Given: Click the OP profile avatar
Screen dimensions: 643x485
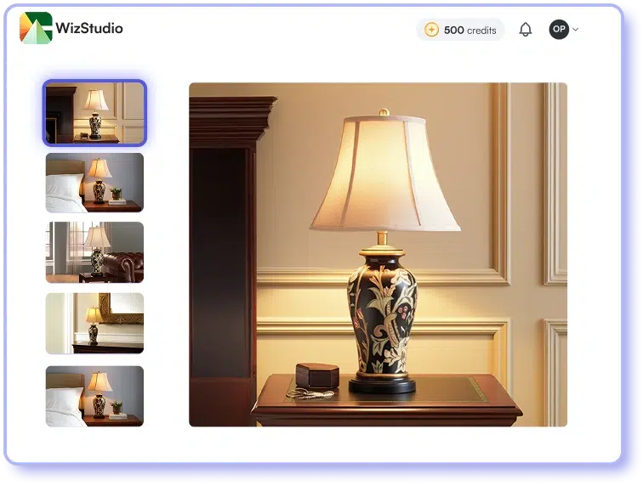Looking at the screenshot, I should pos(559,30).
